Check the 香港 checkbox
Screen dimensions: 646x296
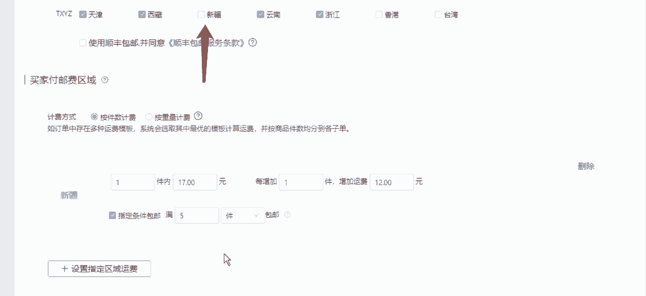pos(379,15)
